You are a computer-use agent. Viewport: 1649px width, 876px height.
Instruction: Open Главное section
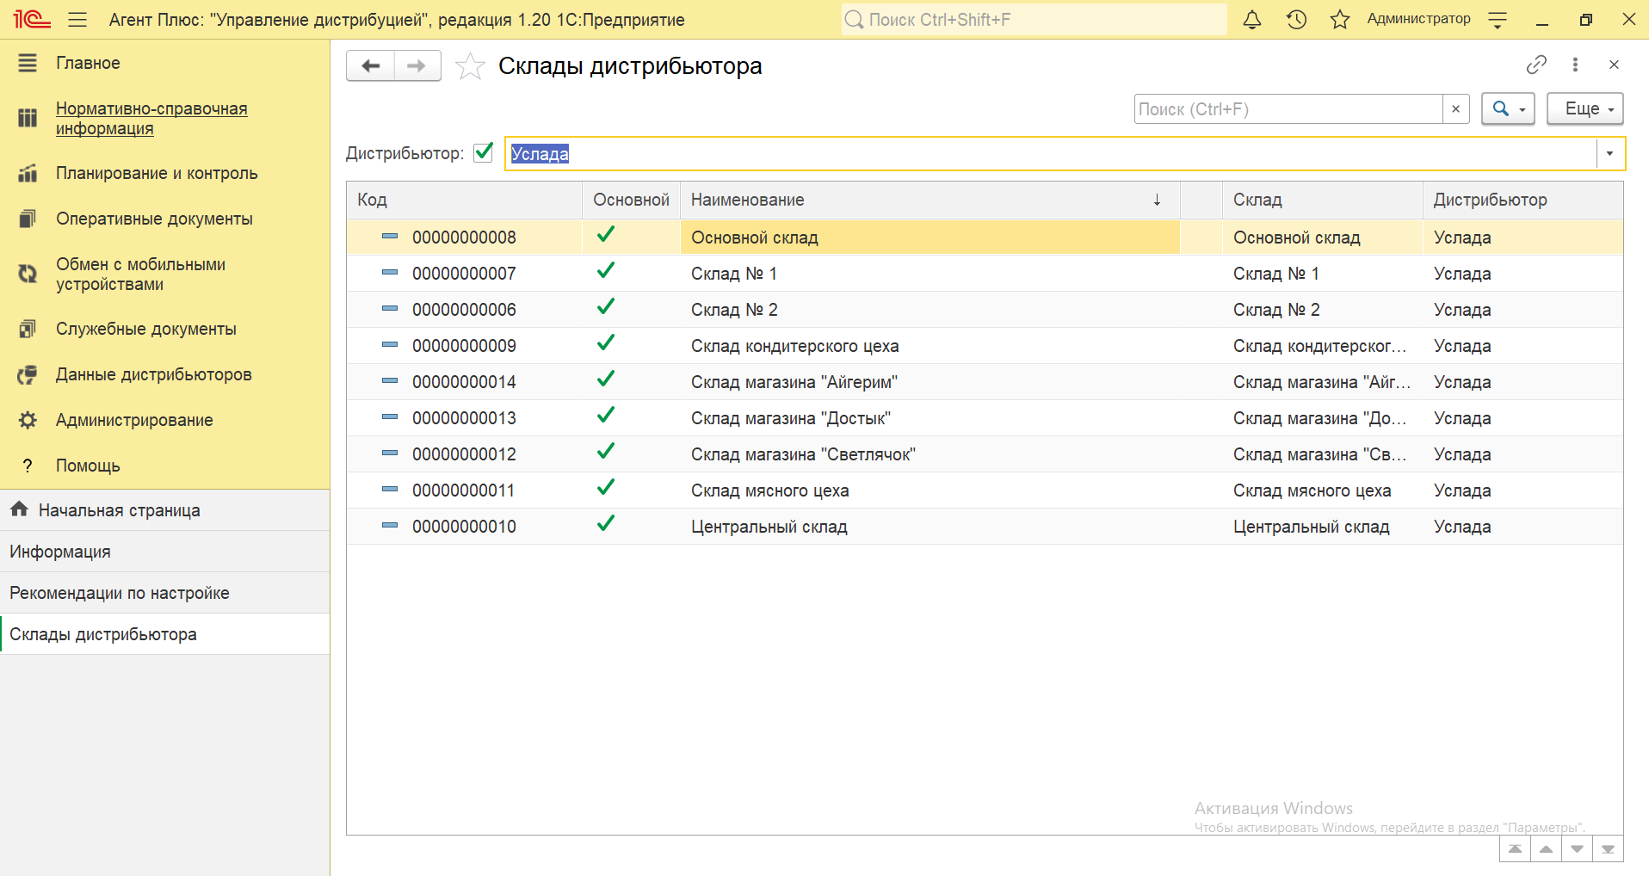[164, 63]
